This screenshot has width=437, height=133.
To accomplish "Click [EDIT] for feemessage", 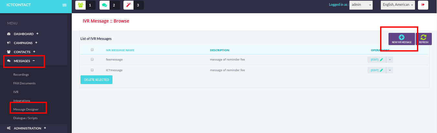I will tap(375, 60).
